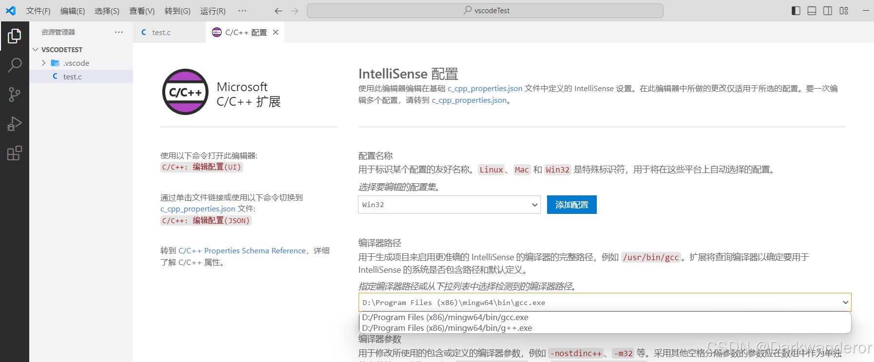The width and height of the screenshot is (874, 362).
Task: Open the Search view in activity bar
Action: 15,65
